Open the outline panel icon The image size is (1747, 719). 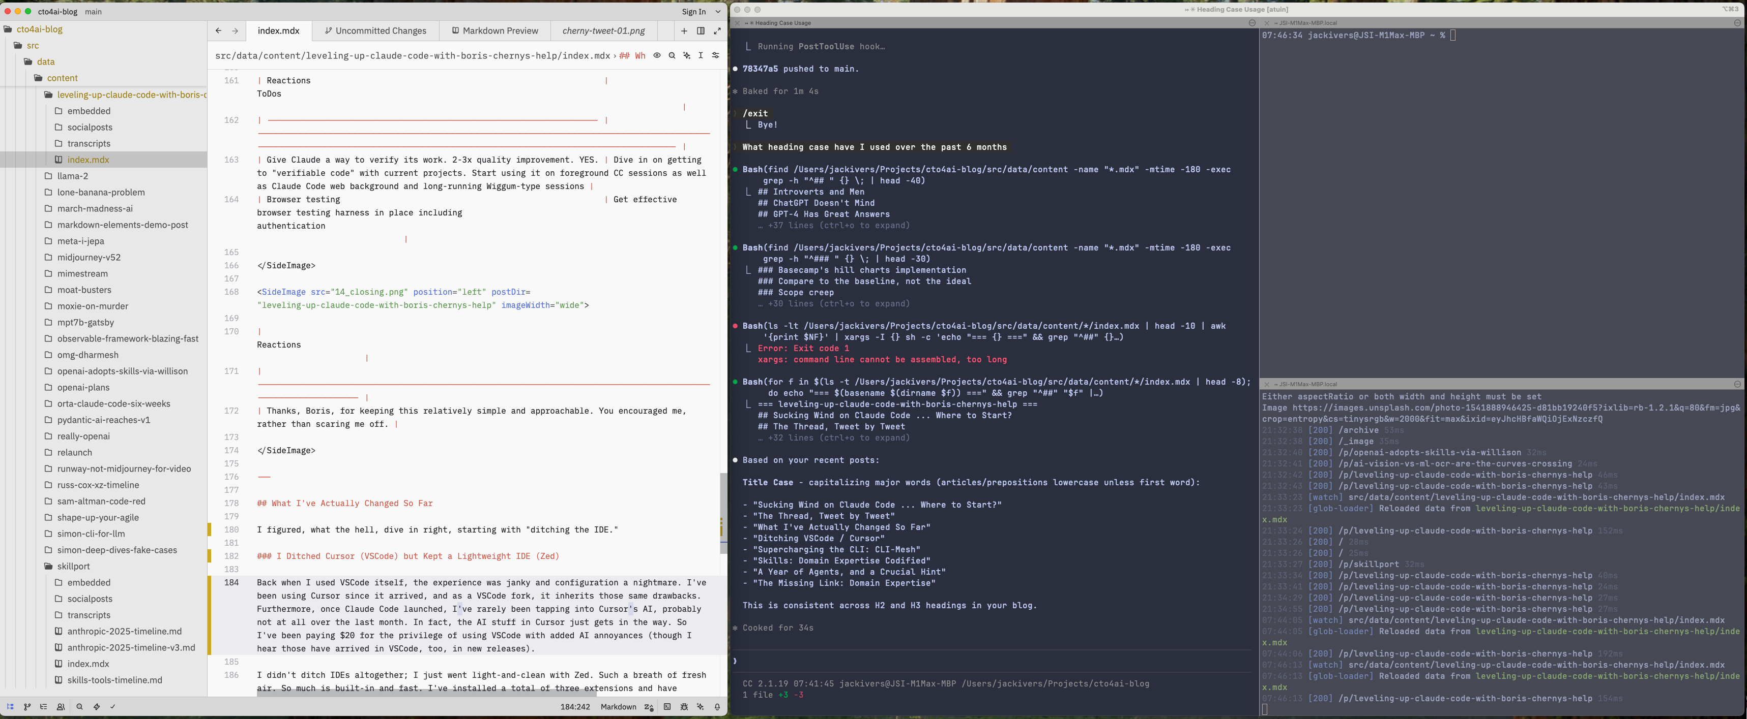coord(44,707)
